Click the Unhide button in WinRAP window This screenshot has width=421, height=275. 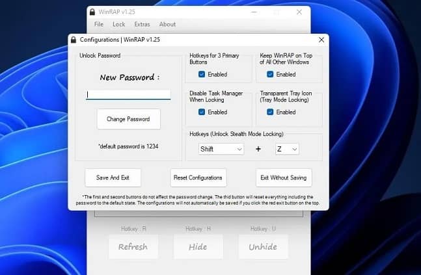pyautogui.click(x=263, y=247)
